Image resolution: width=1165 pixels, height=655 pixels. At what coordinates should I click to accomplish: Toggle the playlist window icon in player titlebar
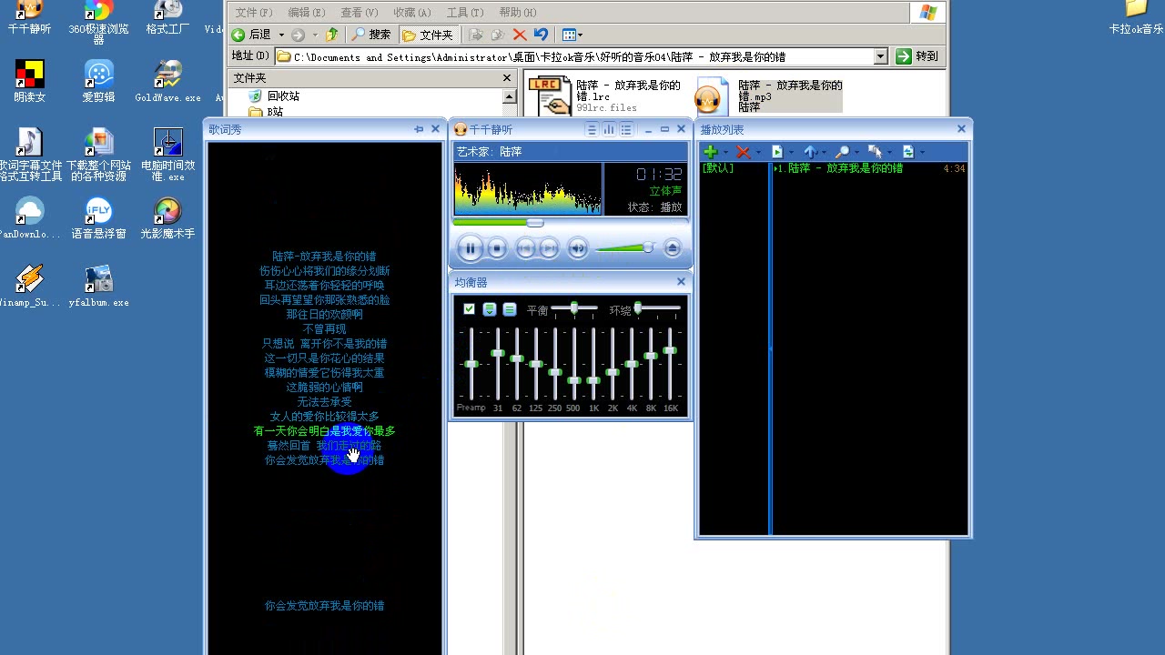point(626,130)
